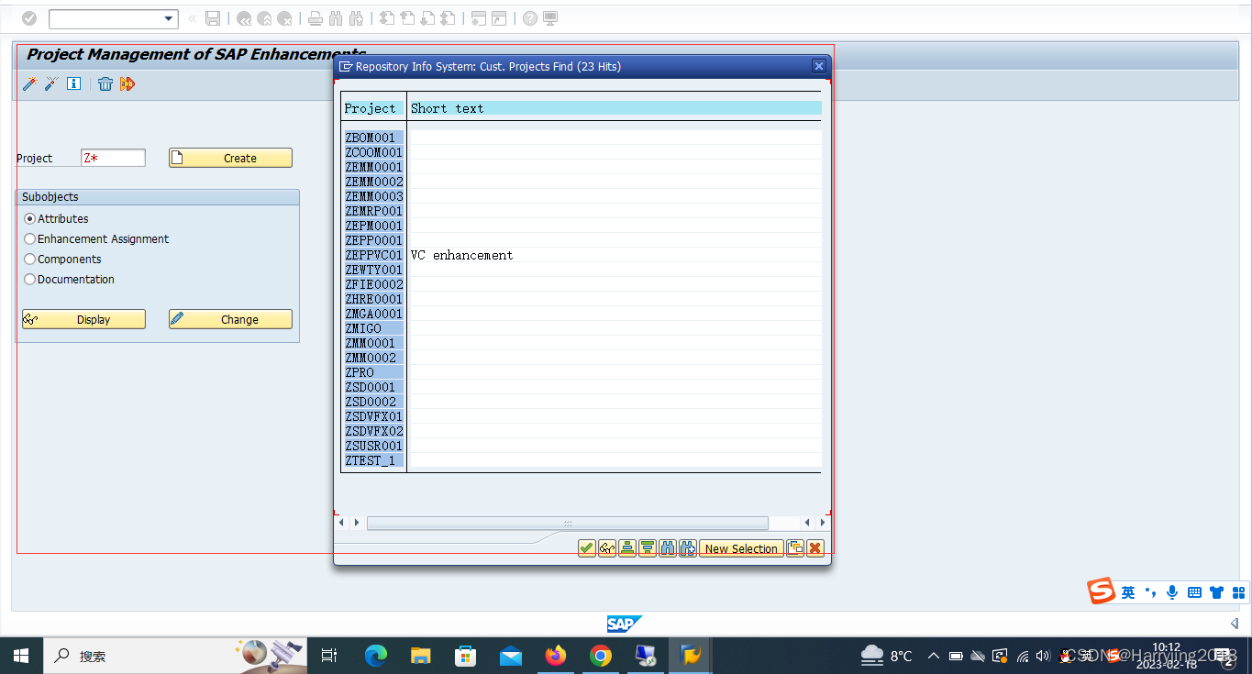Open Firefox from the taskbar
This screenshot has height=674, width=1252.
[x=556, y=656]
